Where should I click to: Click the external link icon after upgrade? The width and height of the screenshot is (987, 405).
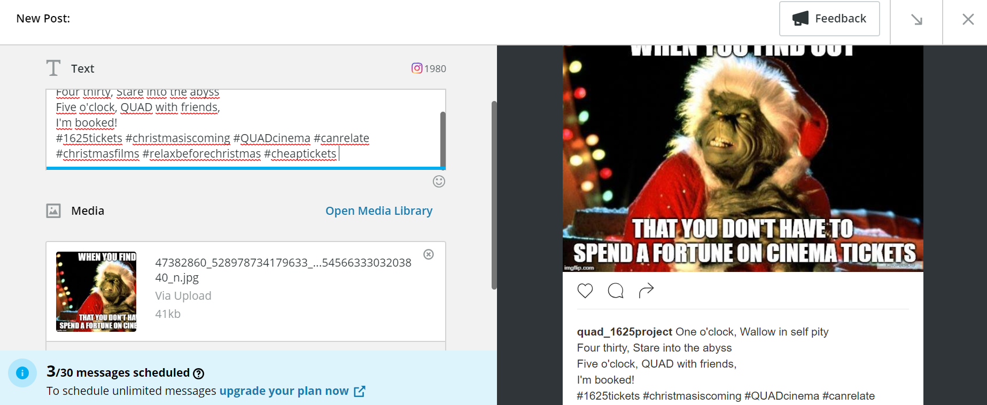coord(360,391)
